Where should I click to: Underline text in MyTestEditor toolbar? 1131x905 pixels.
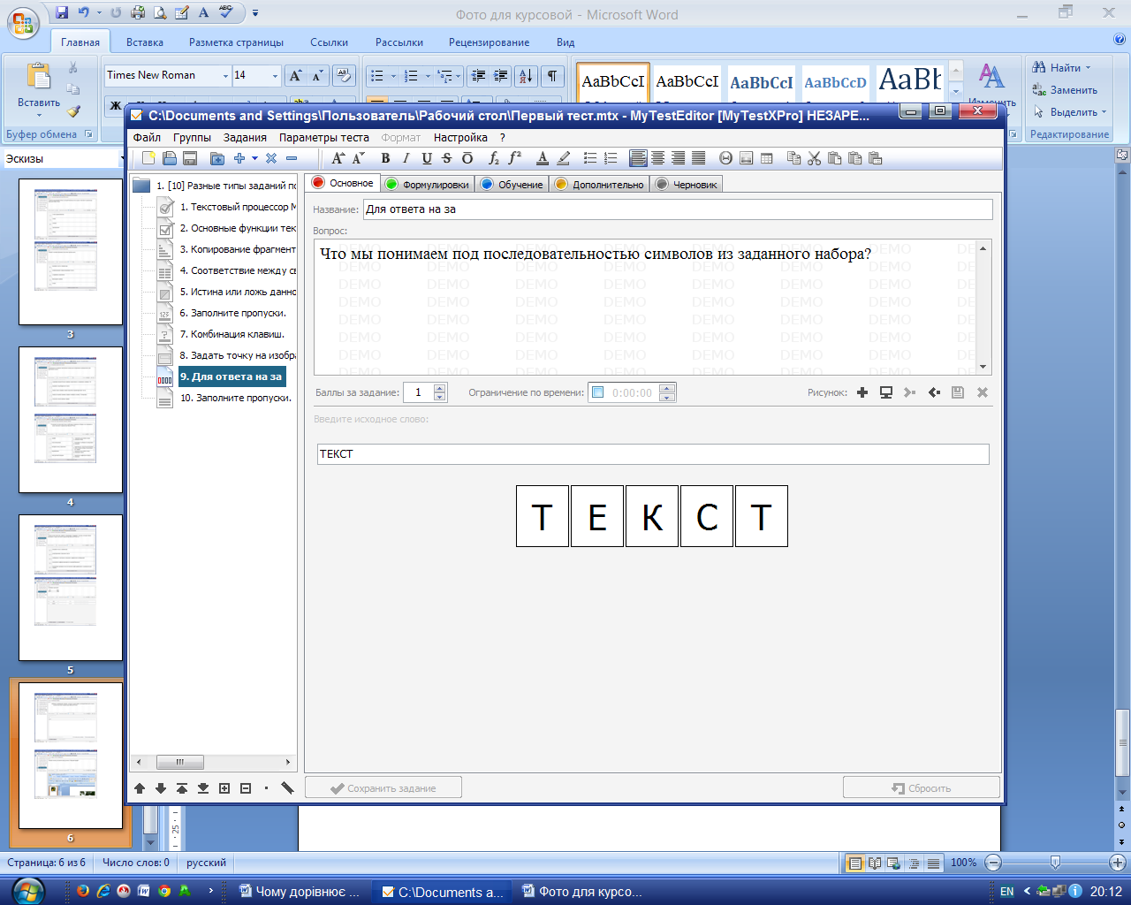(427, 158)
